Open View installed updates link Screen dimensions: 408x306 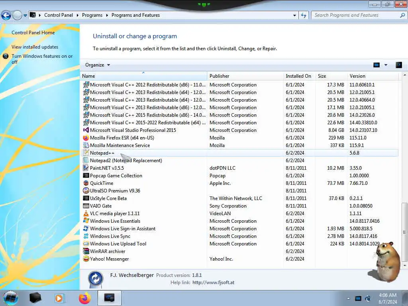tap(35, 47)
